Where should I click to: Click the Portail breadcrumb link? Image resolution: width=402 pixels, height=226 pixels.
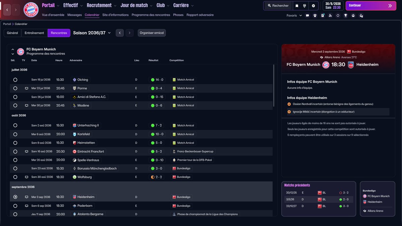point(7,24)
